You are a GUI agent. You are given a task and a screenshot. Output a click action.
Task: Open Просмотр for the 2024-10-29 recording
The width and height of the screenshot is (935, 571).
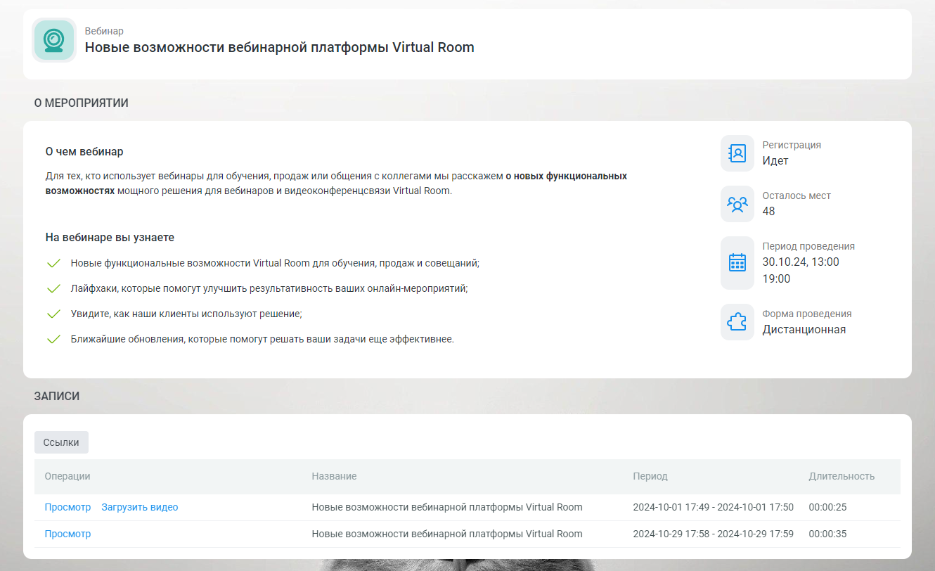tap(67, 534)
